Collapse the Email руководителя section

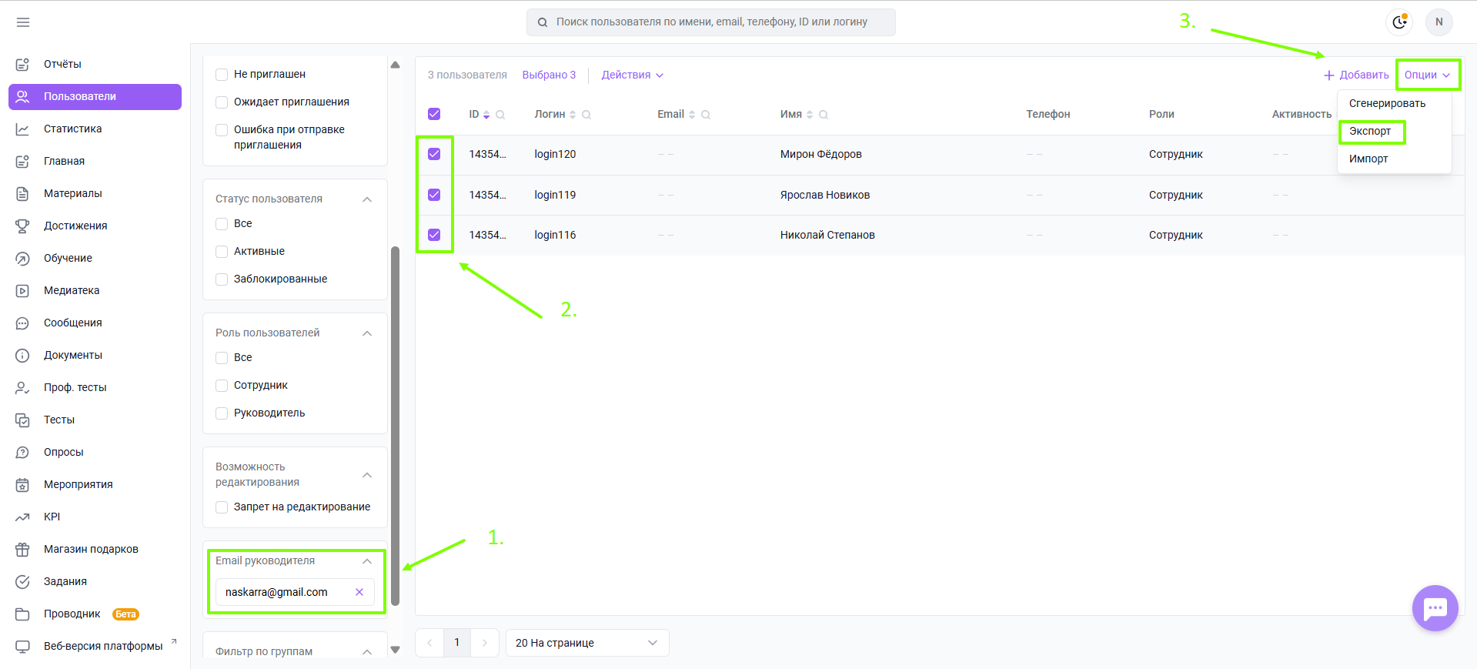pos(367,561)
